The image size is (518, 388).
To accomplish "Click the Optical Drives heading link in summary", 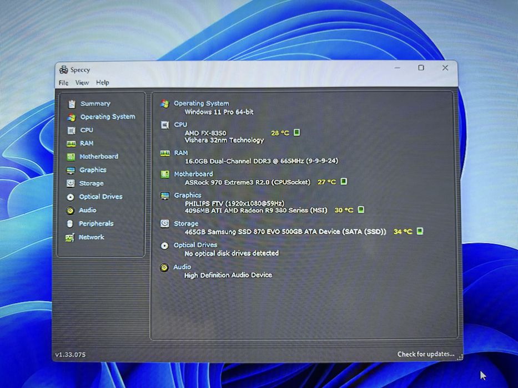I will pos(195,245).
